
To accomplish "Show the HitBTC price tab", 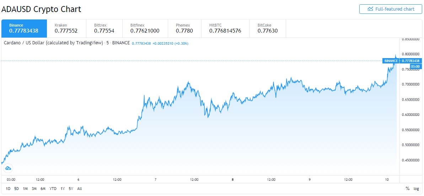I will coord(225,28).
